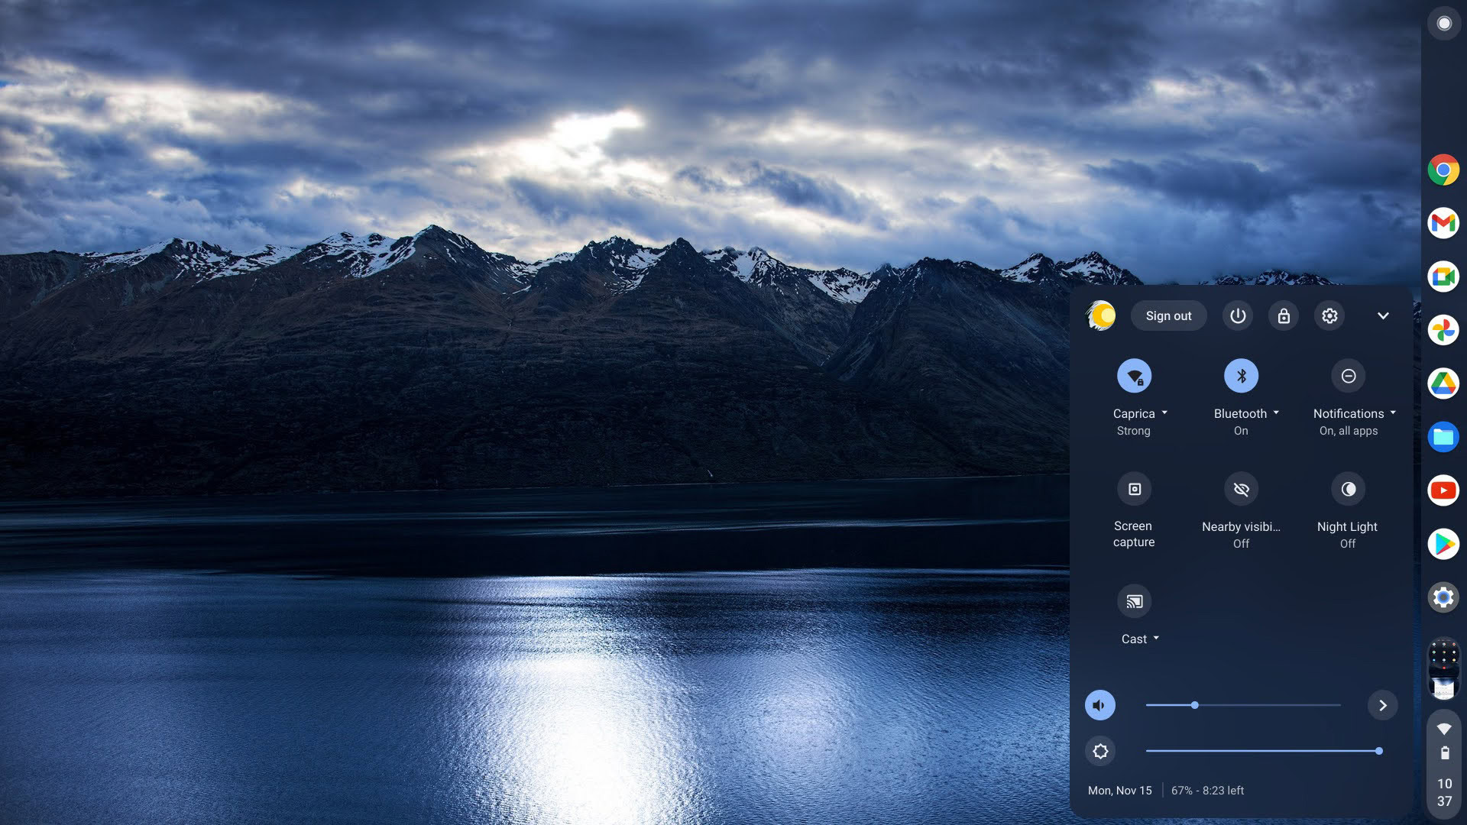Click the Sign out button

(x=1168, y=315)
